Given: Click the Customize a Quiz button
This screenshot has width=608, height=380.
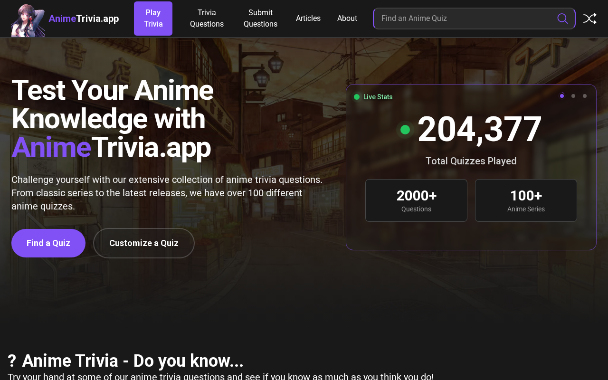Looking at the screenshot, I should (144, 243).
